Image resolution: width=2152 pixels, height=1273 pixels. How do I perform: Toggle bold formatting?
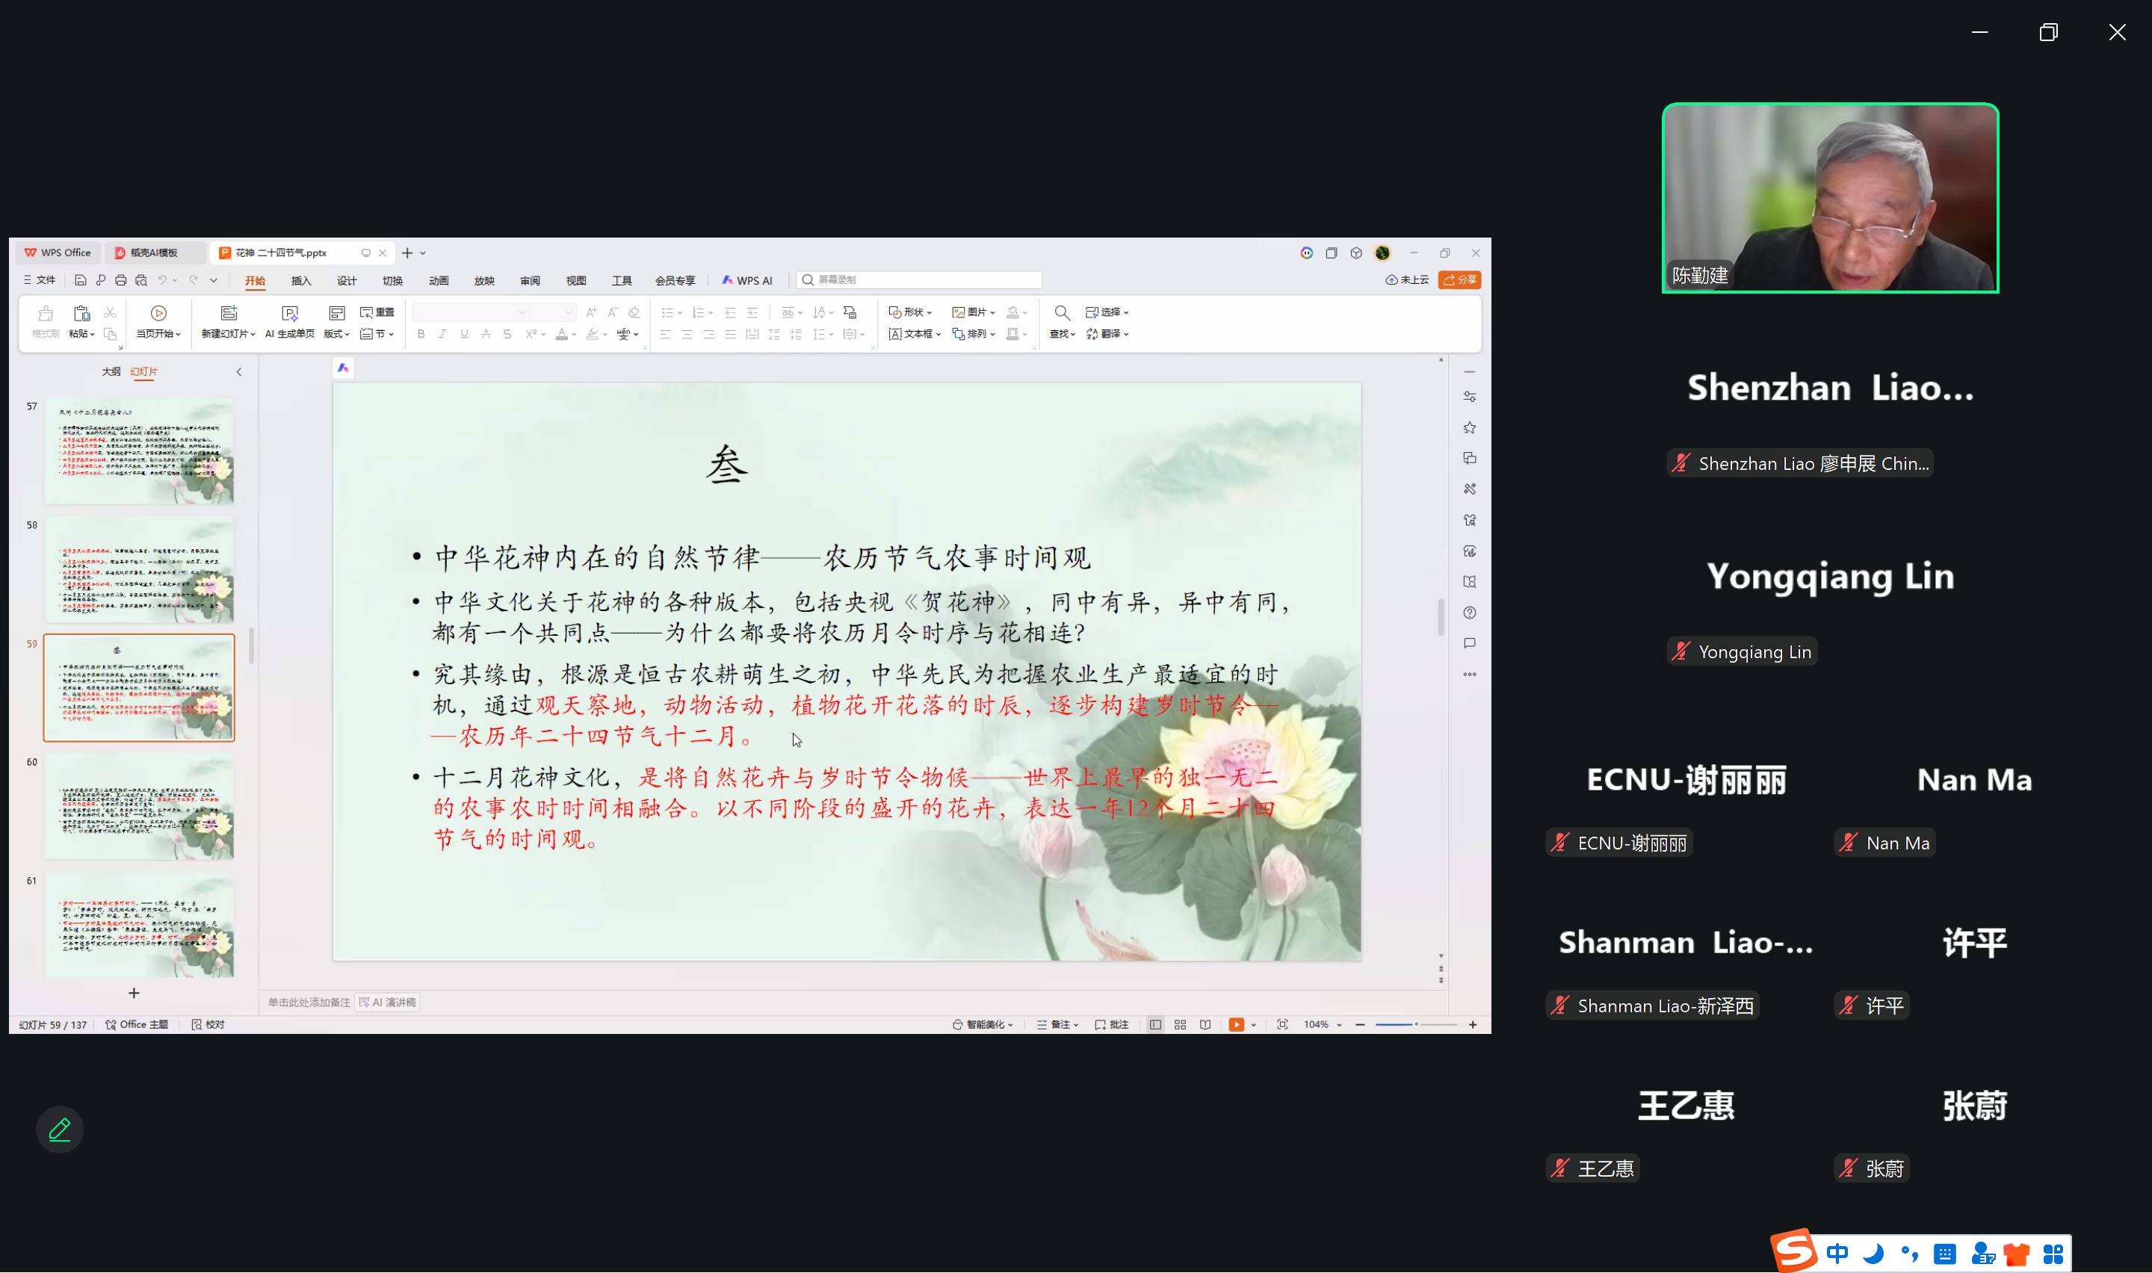click(x=421, y=335)
